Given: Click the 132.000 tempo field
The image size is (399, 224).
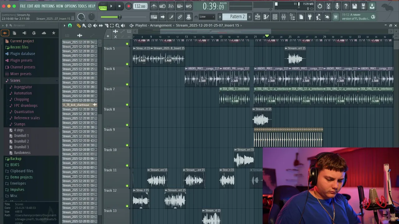Looking at the screenshot, I should (x=140, y=6).
